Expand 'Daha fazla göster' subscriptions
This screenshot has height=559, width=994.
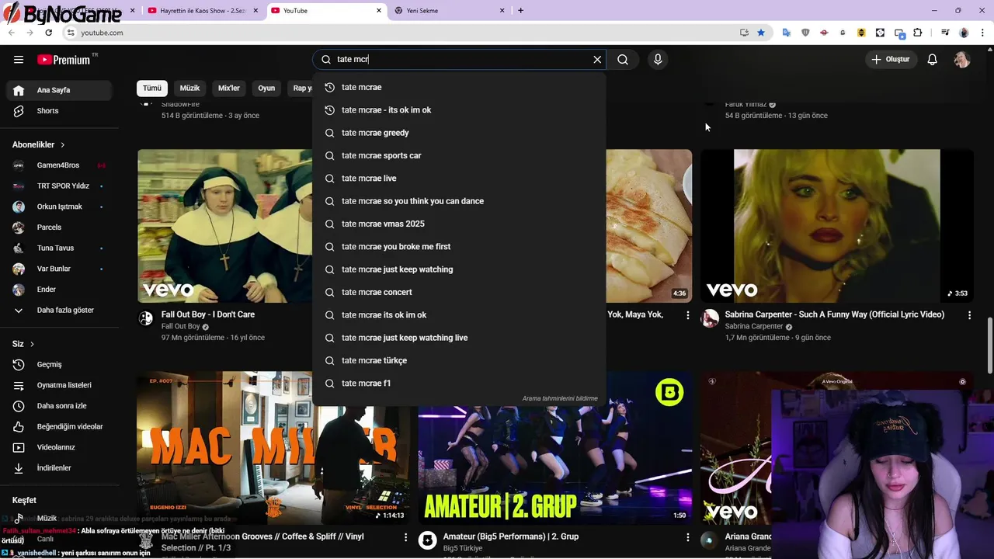59,311
